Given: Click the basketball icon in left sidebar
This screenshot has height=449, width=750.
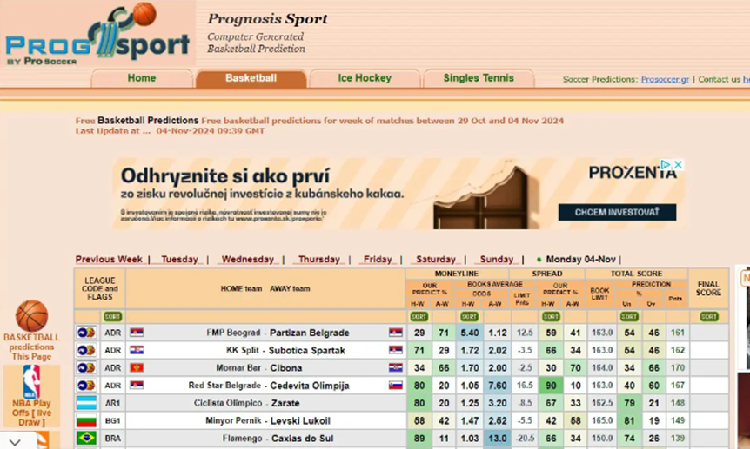Looking at the screenshot, I should click(x=31, y=316).
